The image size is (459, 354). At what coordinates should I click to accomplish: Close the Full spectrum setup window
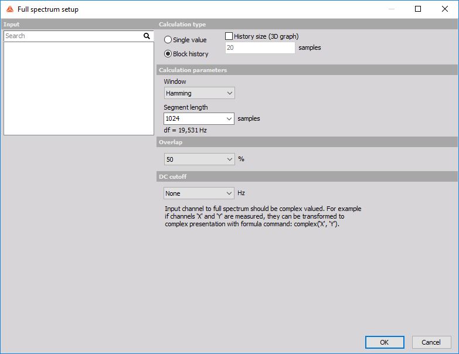tap(445, 9)
